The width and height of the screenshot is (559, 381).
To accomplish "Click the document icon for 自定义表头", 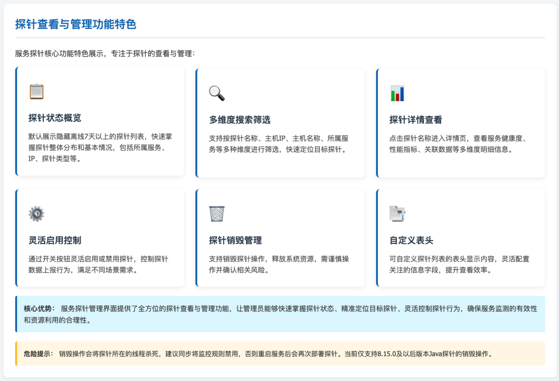I will (x=397, y=214).
